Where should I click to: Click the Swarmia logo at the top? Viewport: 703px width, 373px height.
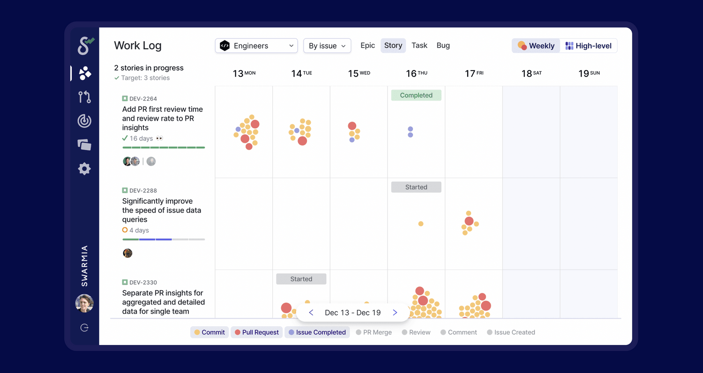pos(84,45)
